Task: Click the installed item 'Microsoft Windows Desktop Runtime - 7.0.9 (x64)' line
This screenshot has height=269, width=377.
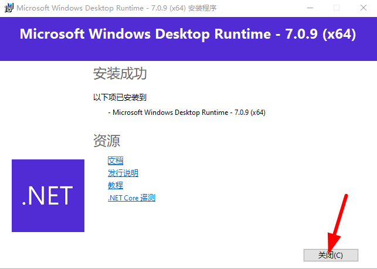Action: [187, 113]
